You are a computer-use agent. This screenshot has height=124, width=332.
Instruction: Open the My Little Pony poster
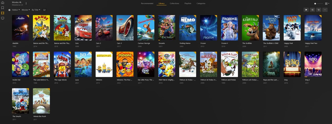pos(146,64)
